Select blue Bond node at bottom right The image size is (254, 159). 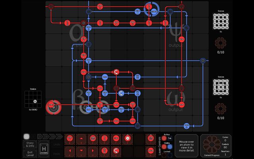pyautogui.click(x=187, y=126)
